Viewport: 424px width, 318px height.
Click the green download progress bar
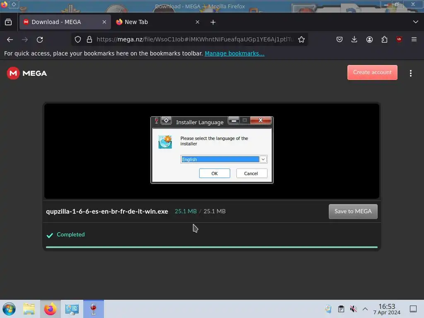point(212,247)
